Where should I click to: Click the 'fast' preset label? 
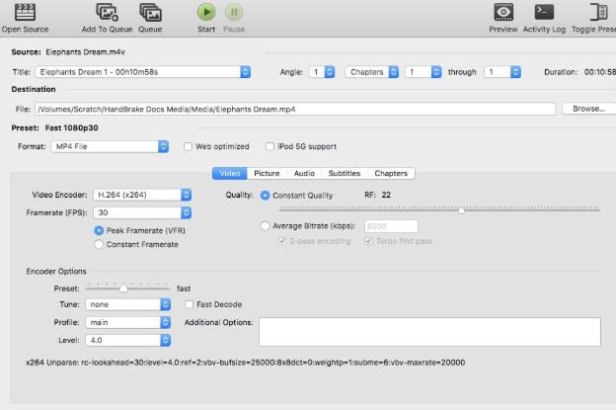tap(184, 288)
